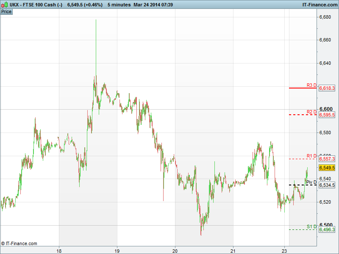Click the 6,557.3 R1 price label
Screen dimensions: 339x254
327,159
